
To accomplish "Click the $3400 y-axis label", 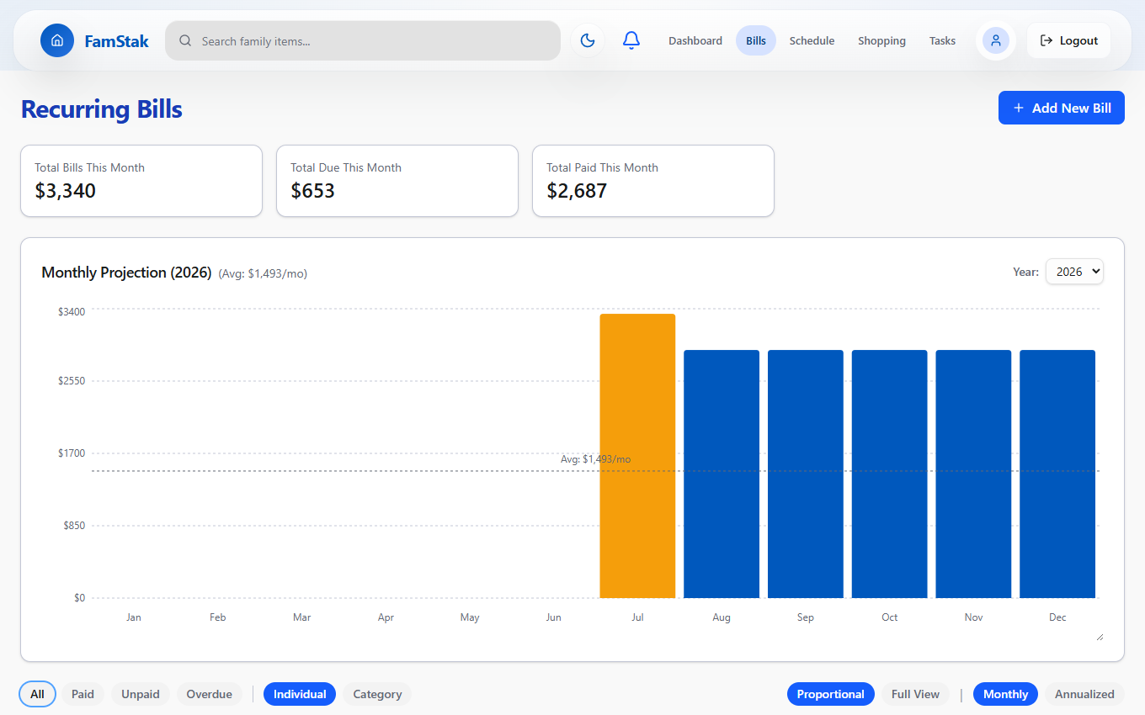I will point(72,311).
